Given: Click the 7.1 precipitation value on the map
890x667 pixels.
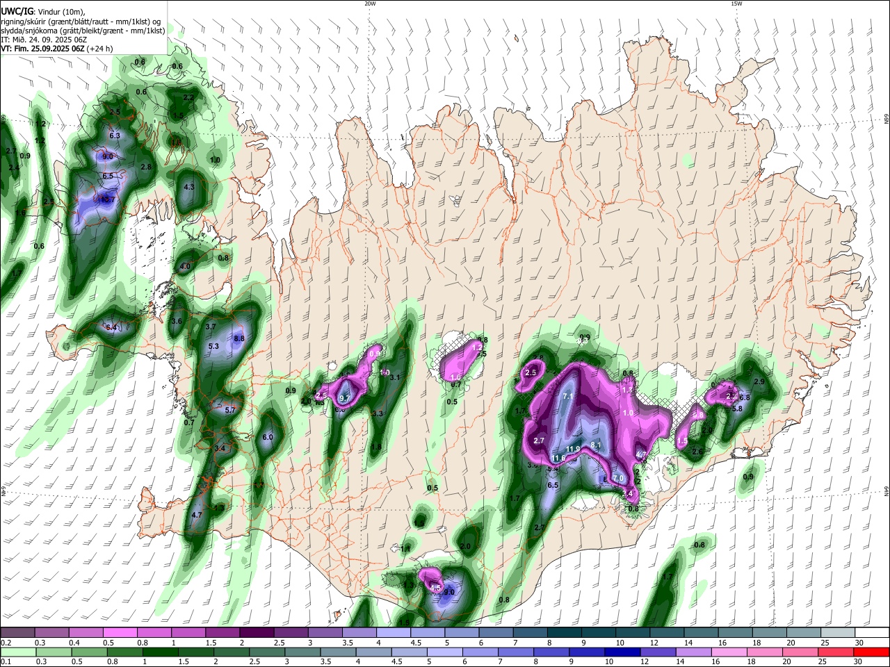Looking at the screenshot, I should [567, 396].
